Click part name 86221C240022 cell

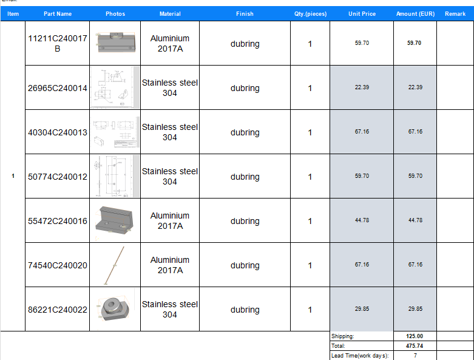click(x=58, y=309)
